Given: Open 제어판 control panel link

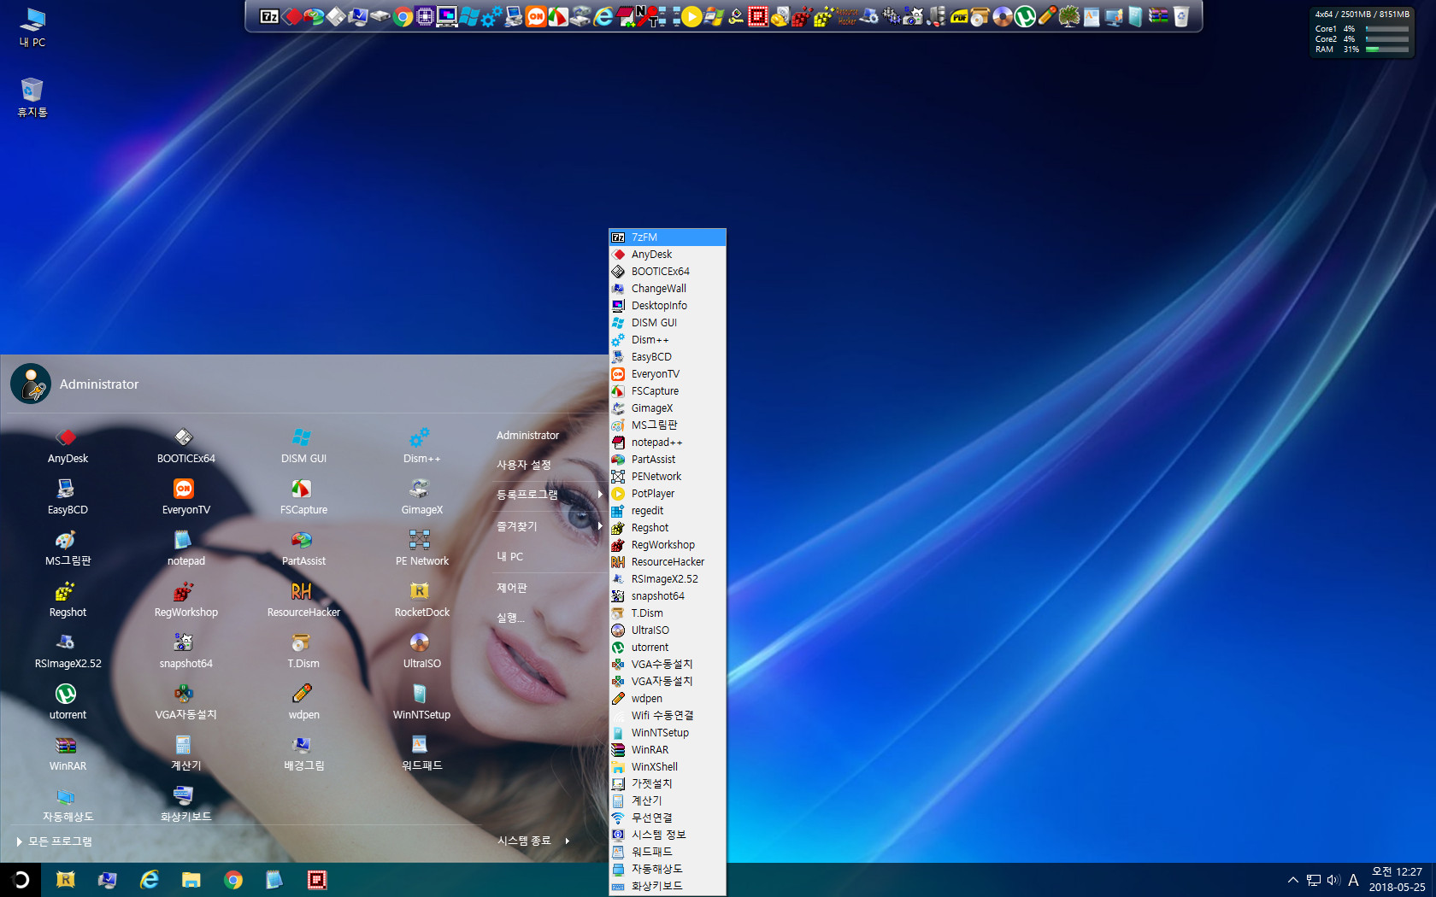Looking at the screenshot, I should (x=511, y=588).
